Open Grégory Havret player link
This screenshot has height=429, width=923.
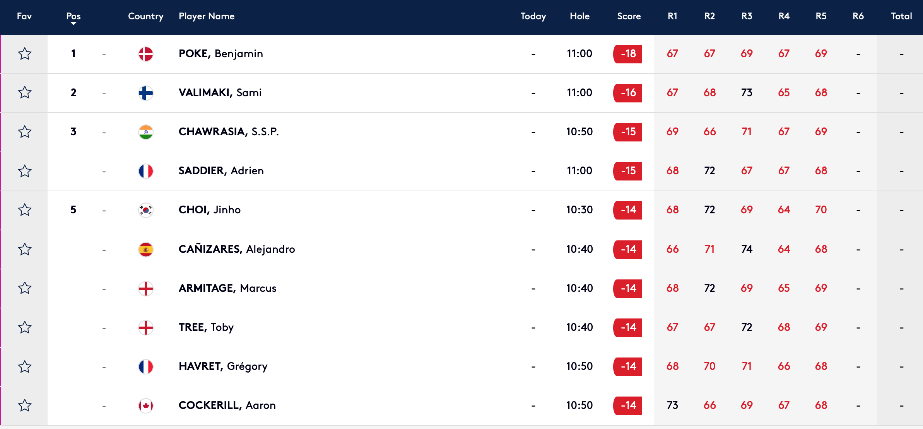click(x=223, y=366)
